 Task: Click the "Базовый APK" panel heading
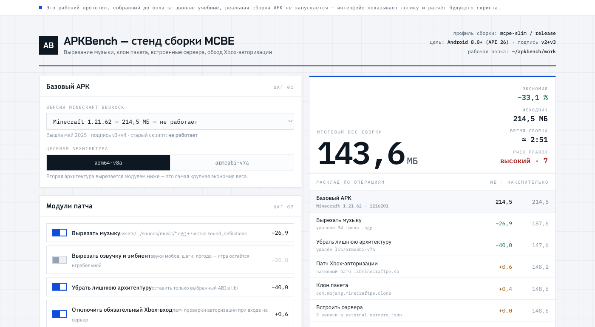[68, 87]
